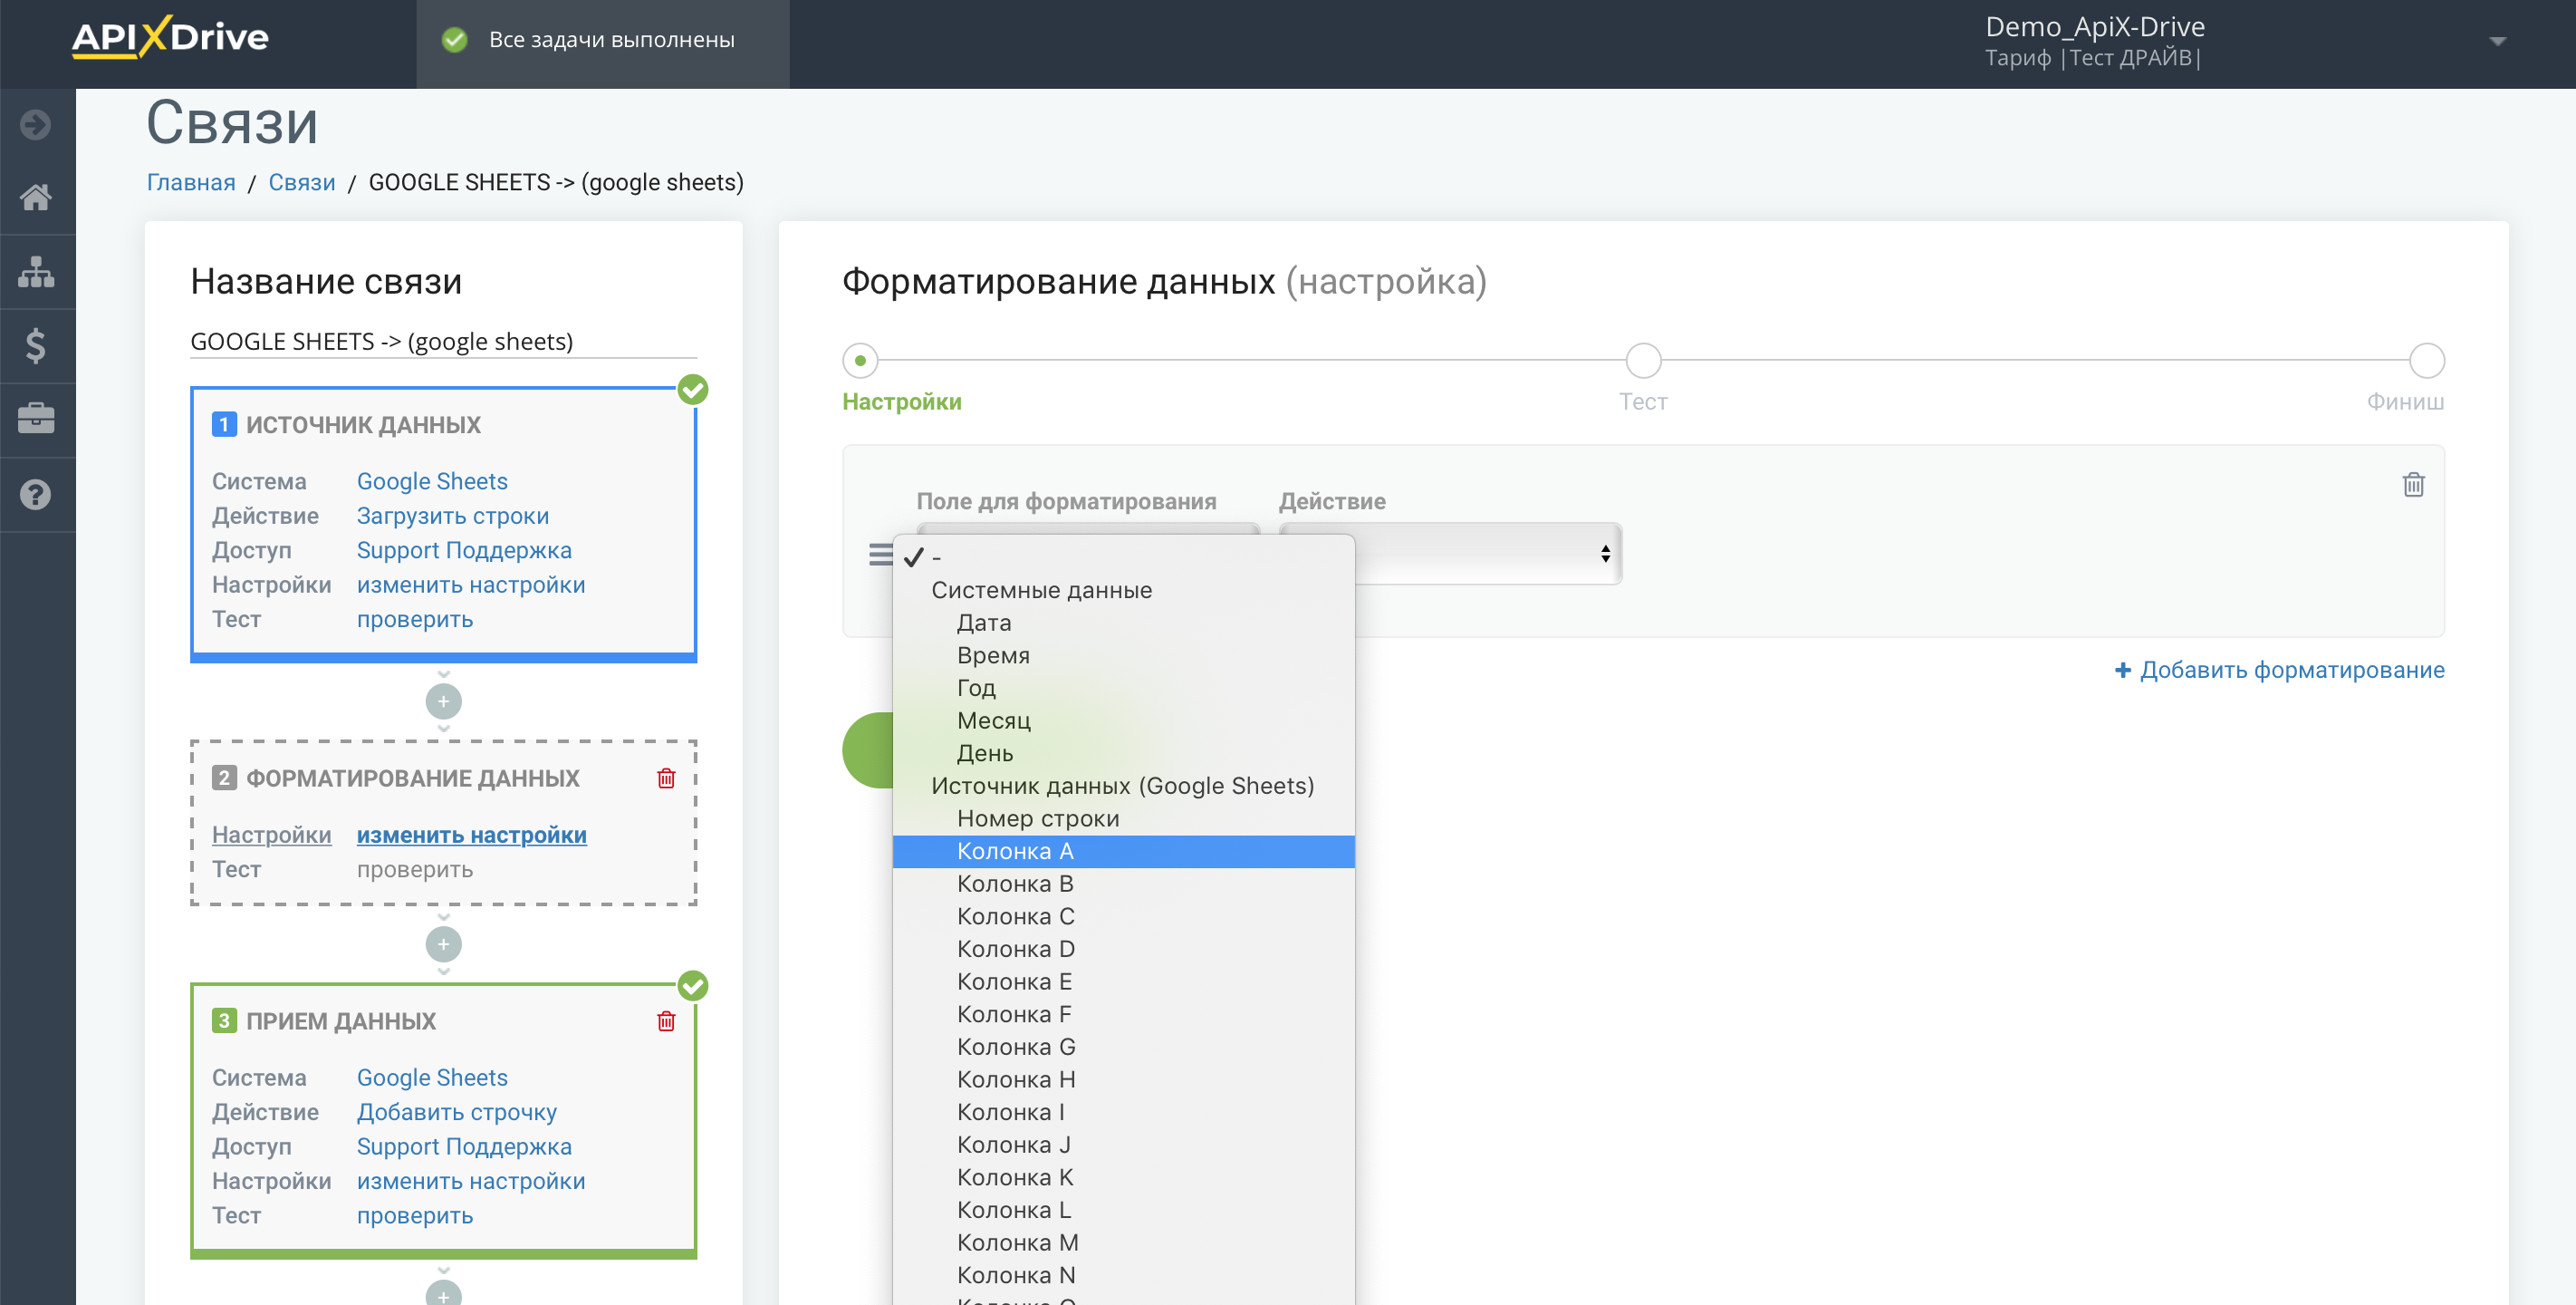The height and width of the screenshot is (1305, 2576).
Task: Select Колонка E option
Action: coord(1123,981)
